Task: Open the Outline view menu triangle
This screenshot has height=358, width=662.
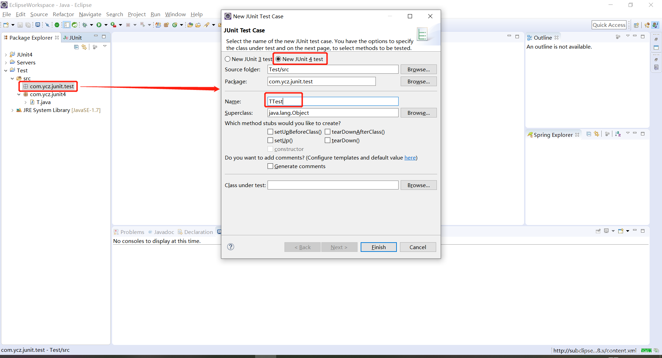Action: pyautogui.click(x=628, y=36)
